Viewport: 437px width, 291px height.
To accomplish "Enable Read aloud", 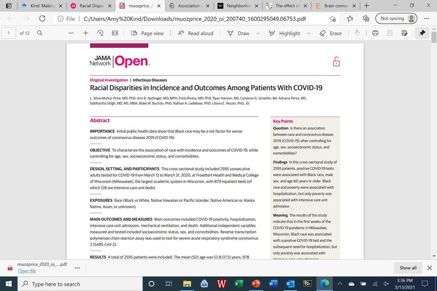I will (196, 33).
